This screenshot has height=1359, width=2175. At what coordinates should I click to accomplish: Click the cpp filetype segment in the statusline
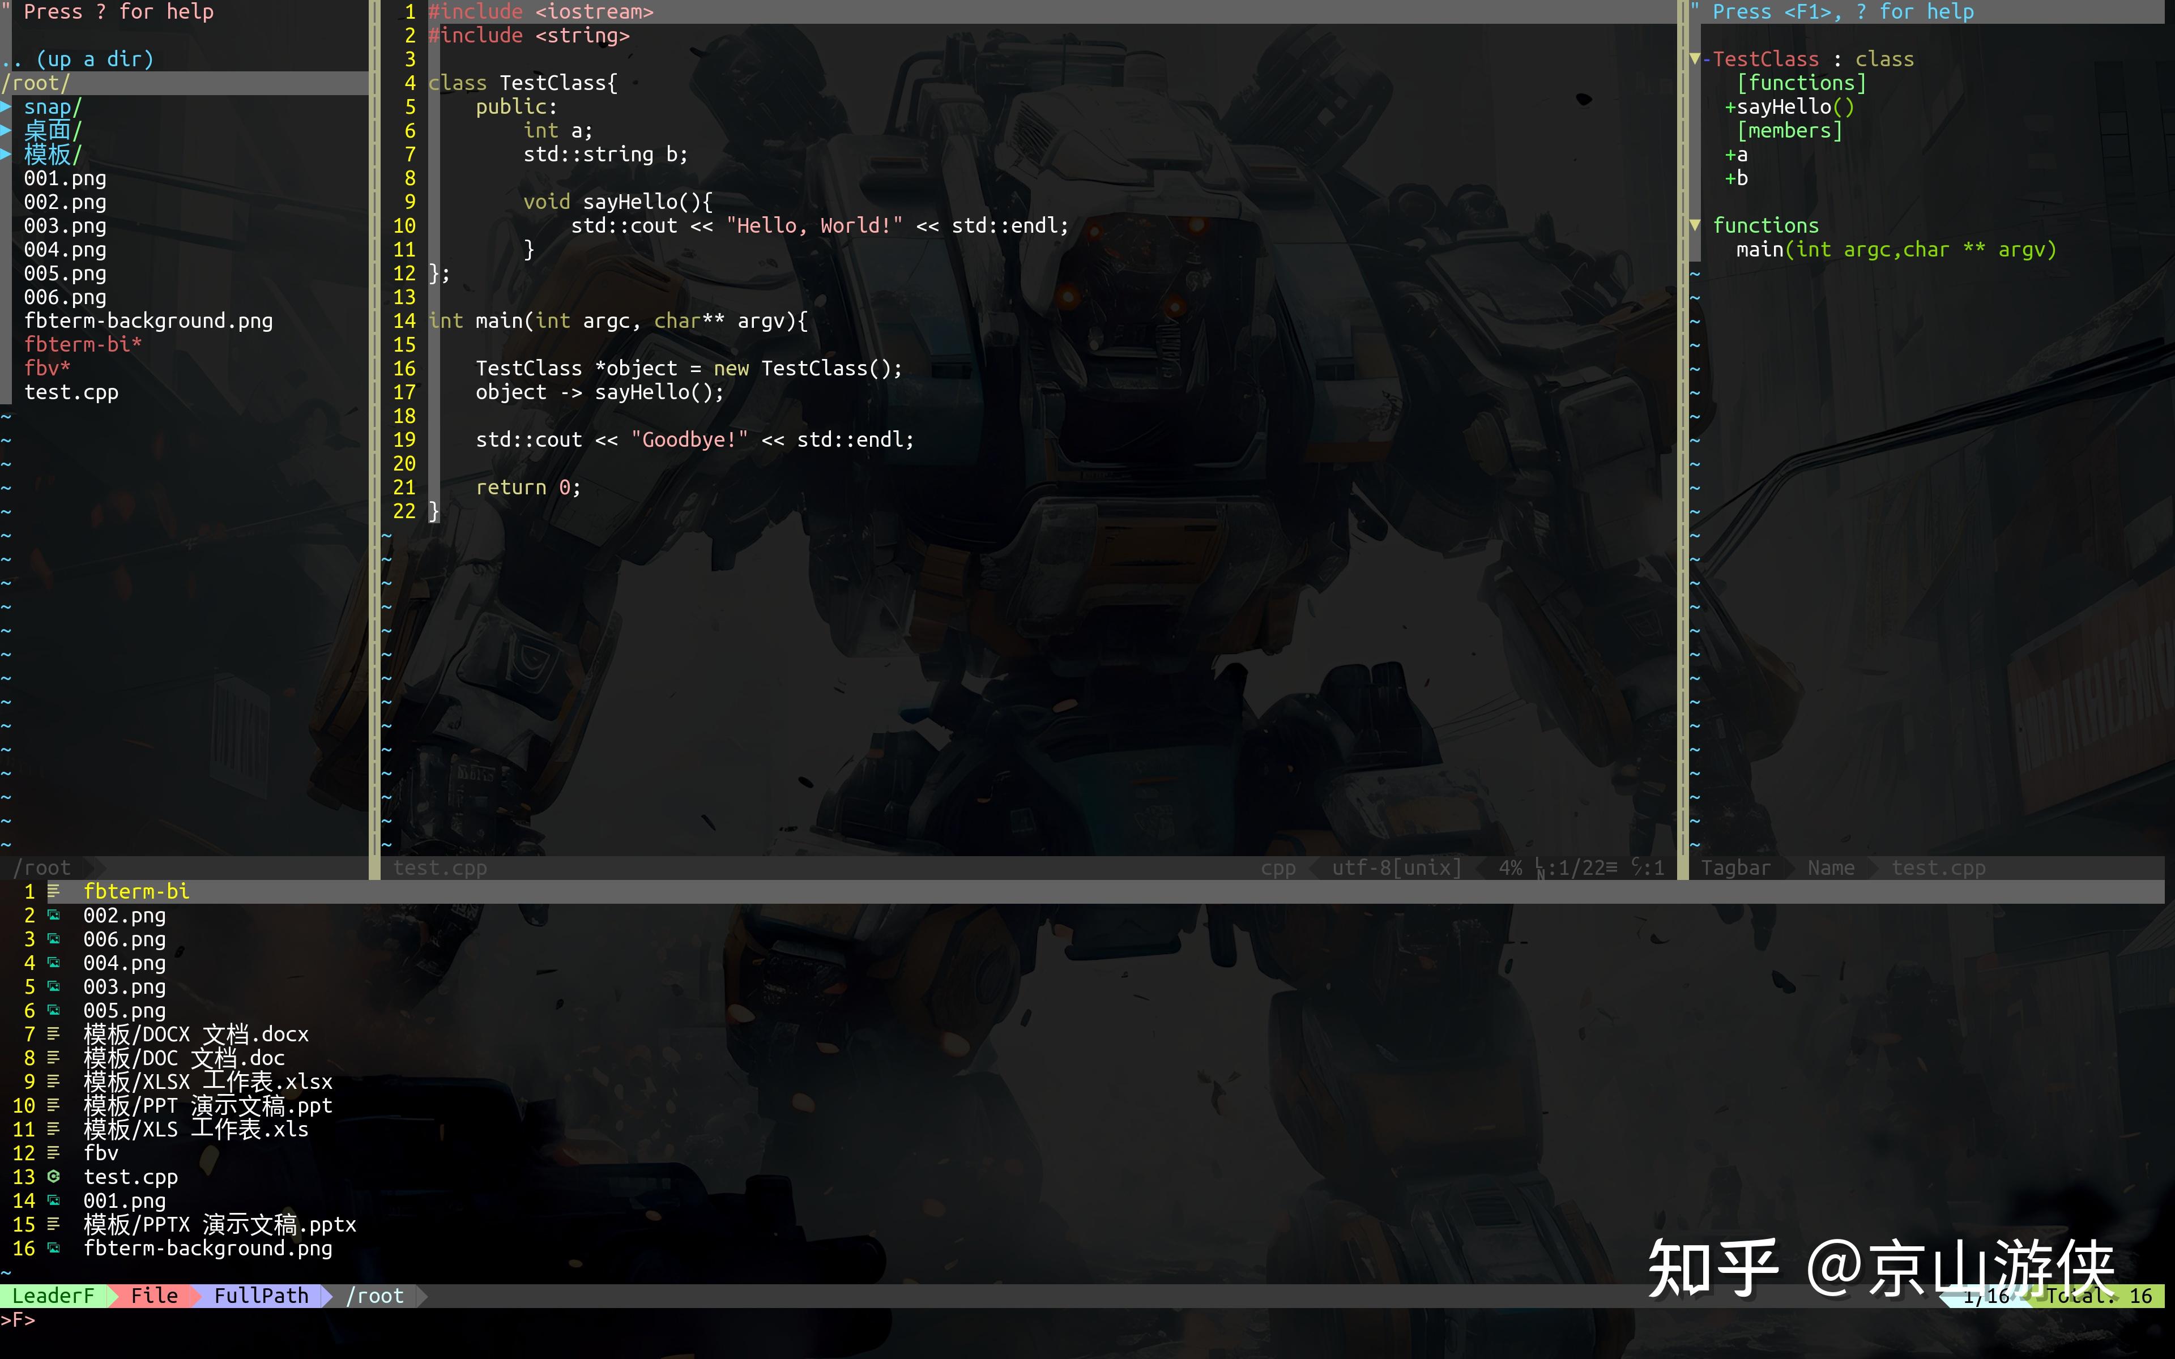(1277, 867)
